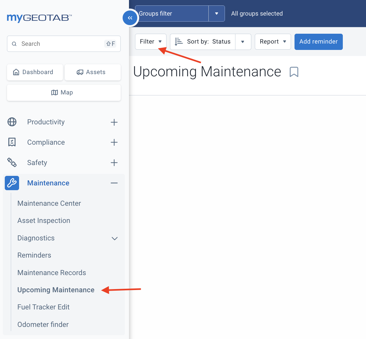Click the Productivity section label
The image size is (366, 339).
pos(46,122)
